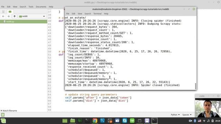Open the US keyboard layout flag indicator

200,121
